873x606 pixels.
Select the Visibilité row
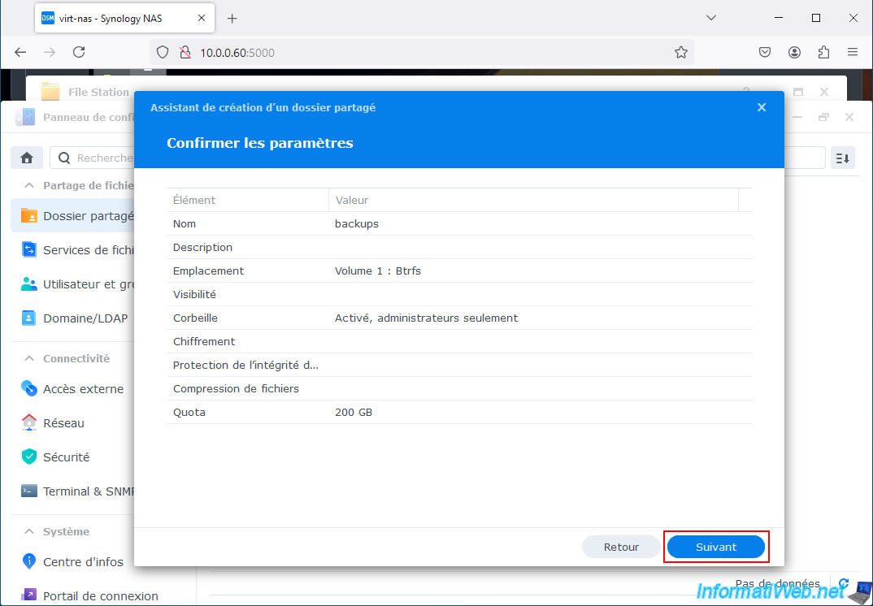coord(458,294)
